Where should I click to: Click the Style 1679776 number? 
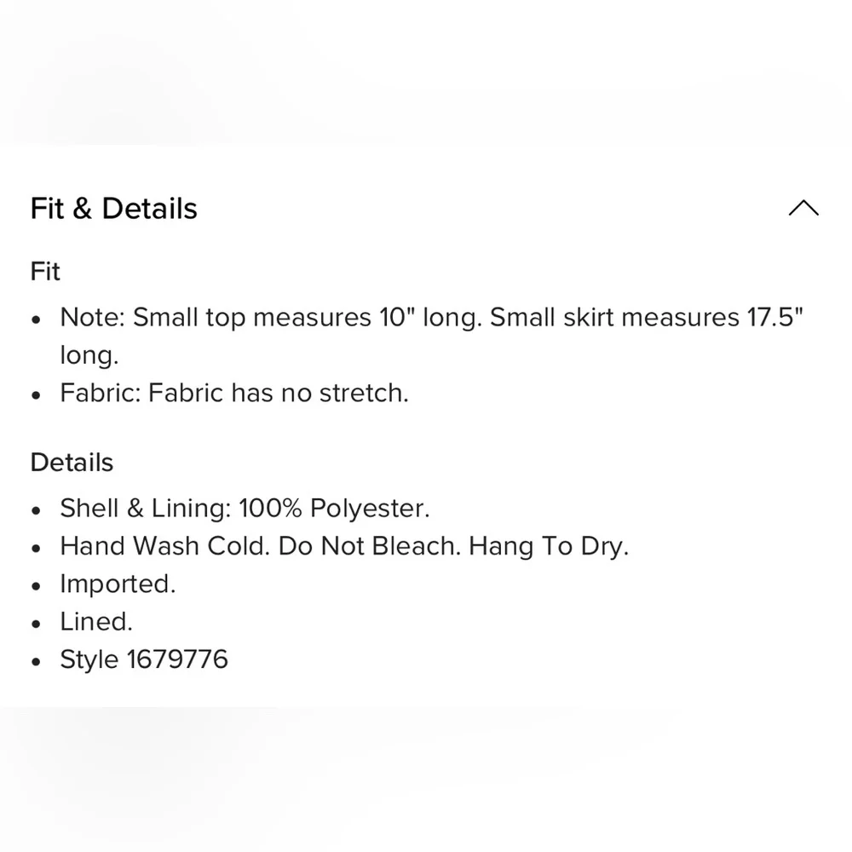point(177,659)
